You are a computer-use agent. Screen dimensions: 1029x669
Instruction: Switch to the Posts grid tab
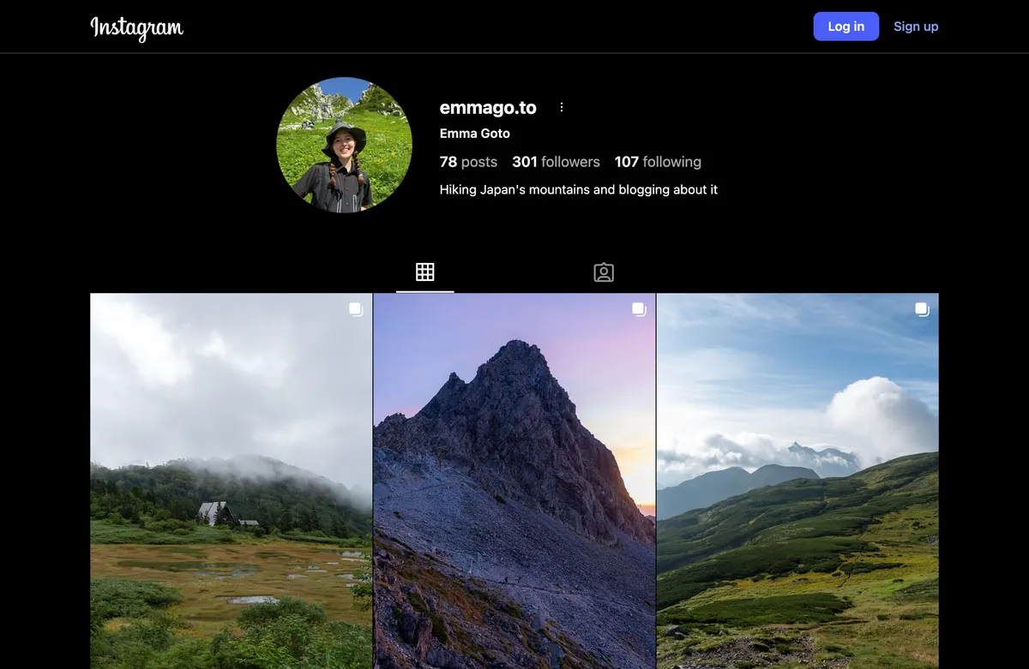click(424, 272)
